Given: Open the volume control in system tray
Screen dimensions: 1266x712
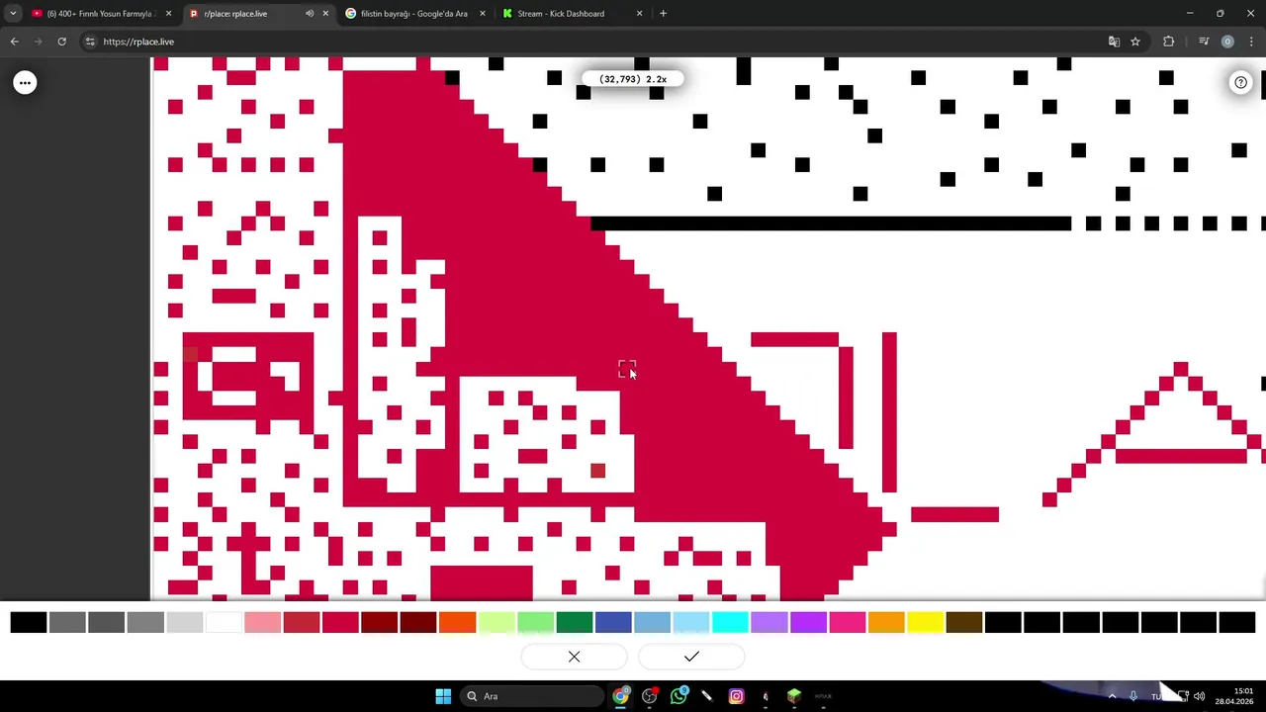Looking at the screenshot, I should (1199, 696).
